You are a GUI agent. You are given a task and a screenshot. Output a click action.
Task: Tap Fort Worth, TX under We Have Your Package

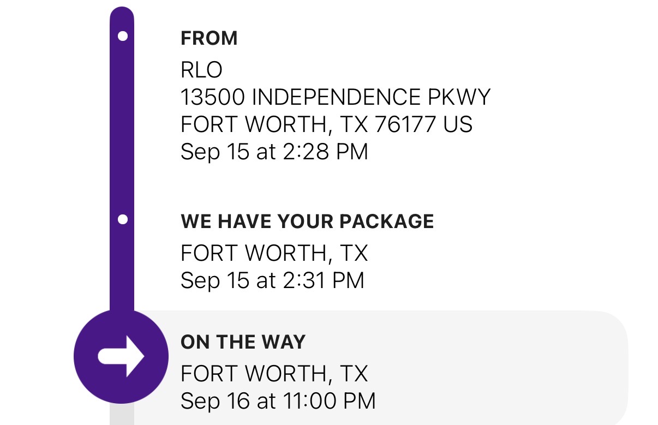(274, 253)
